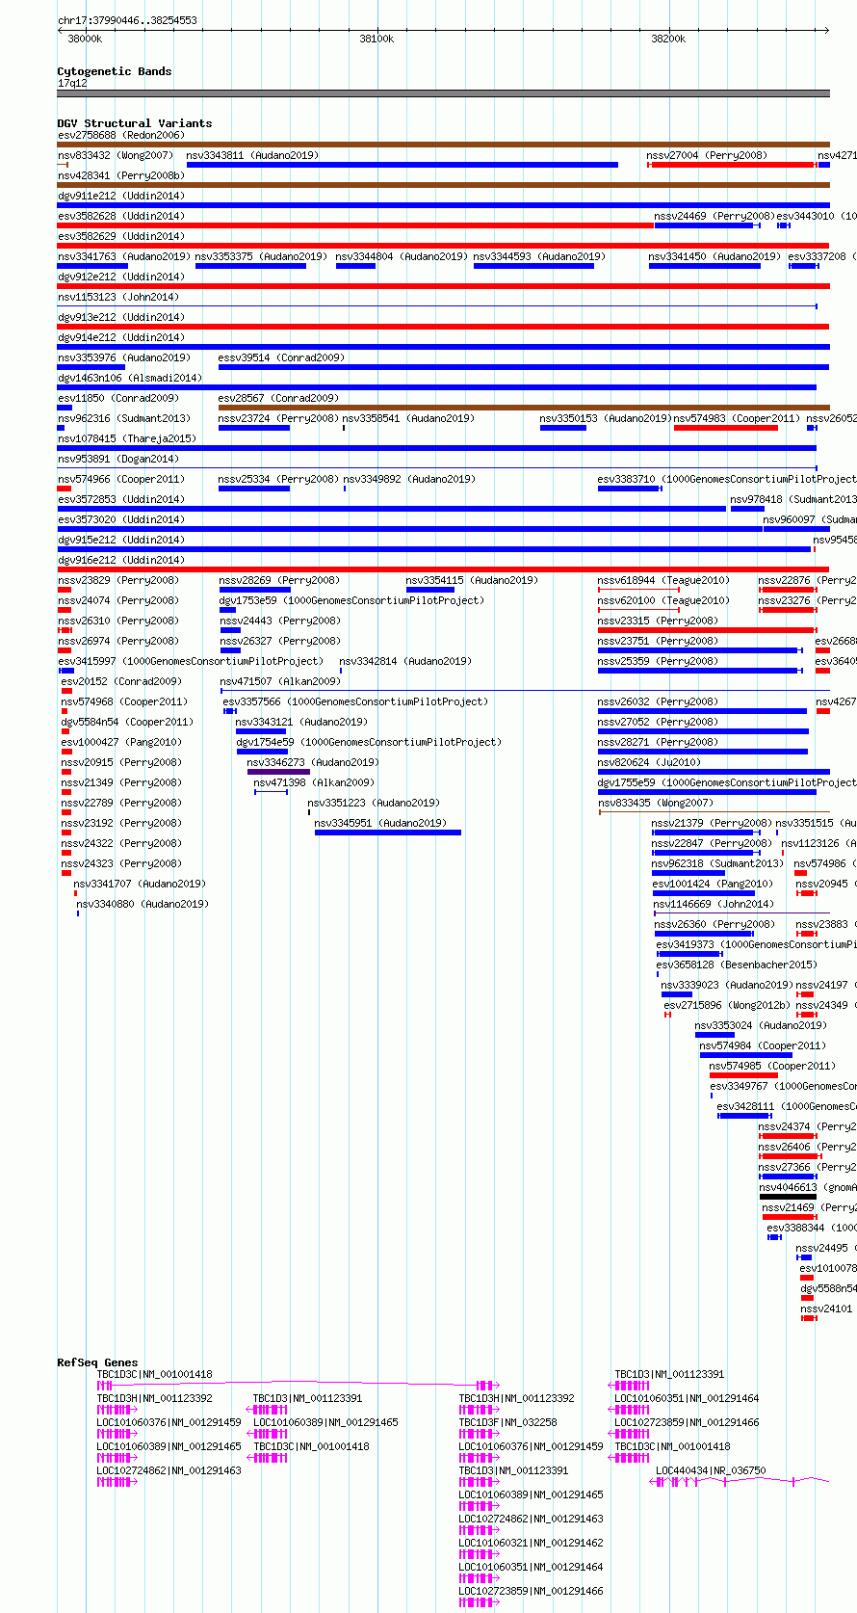The height and width of the screenshot is (1613, 857).
Task: Click nsv3353024 (Audano2019) label
Action: pos(761,1025)
